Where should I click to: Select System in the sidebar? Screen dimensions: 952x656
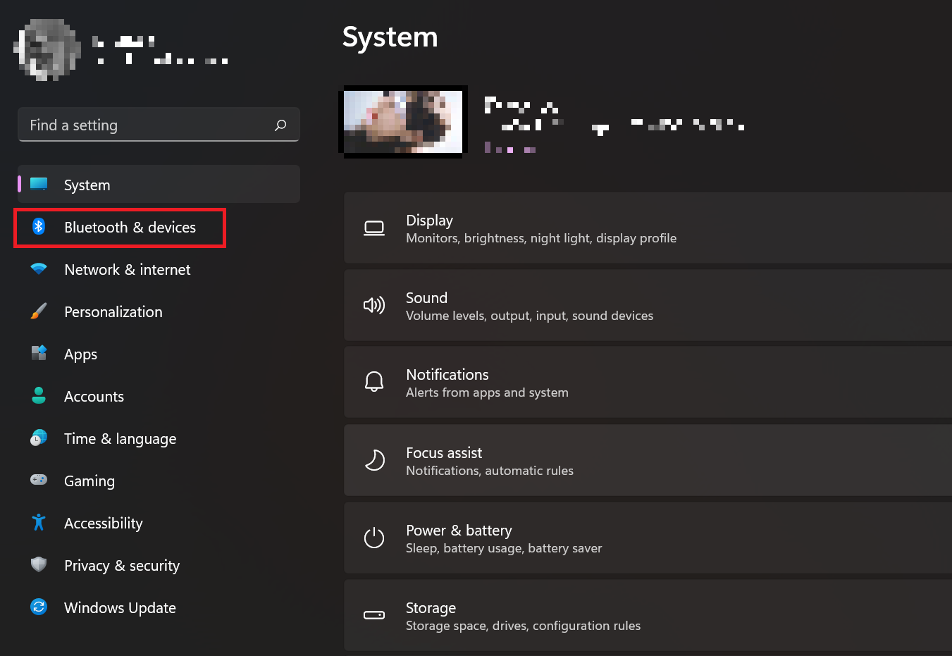tap(159, 185)
